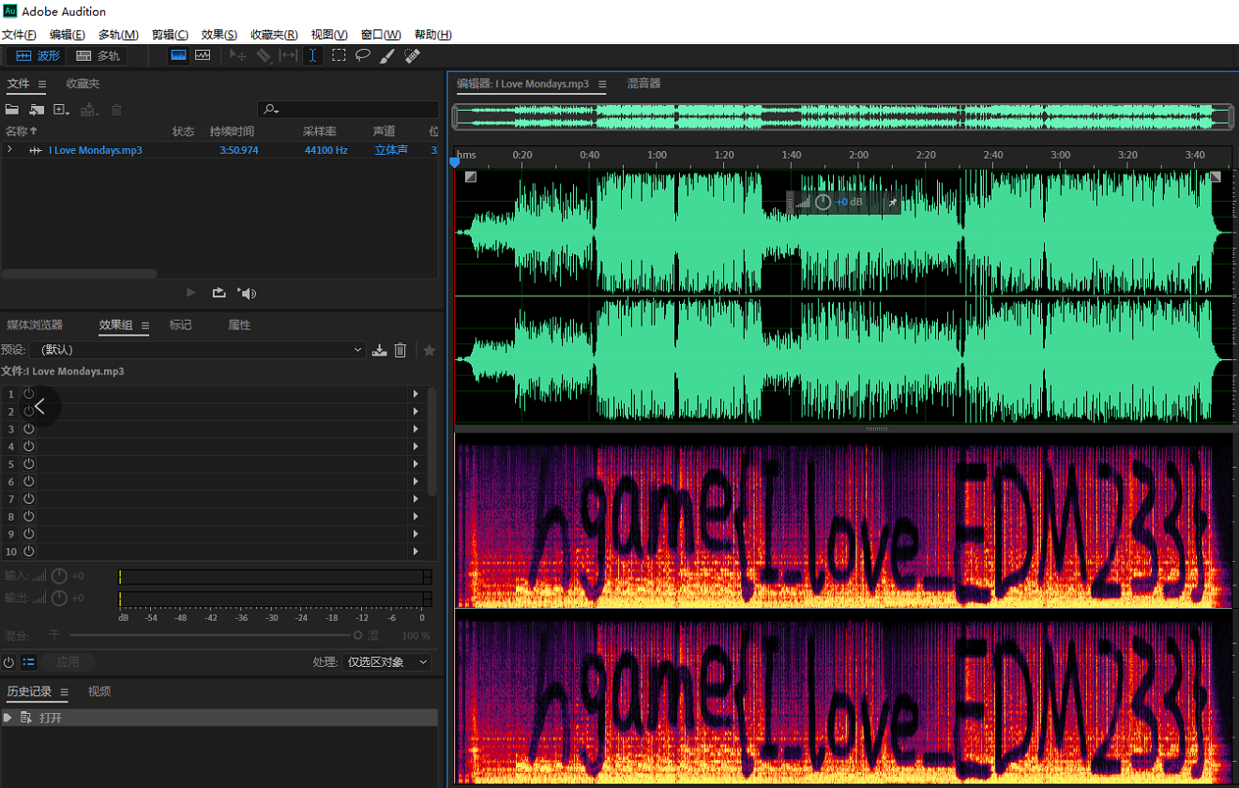Image resolution: width=1239 pixels, height=788 pixels.
Task: Switch to the 媒体浏览器 tab
Action: 35,326
